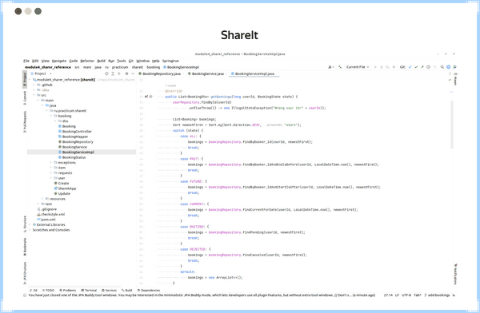Toggle the Pull Requests side panel
The width and height of the screenshot is (480, 313).
point(25,121)
